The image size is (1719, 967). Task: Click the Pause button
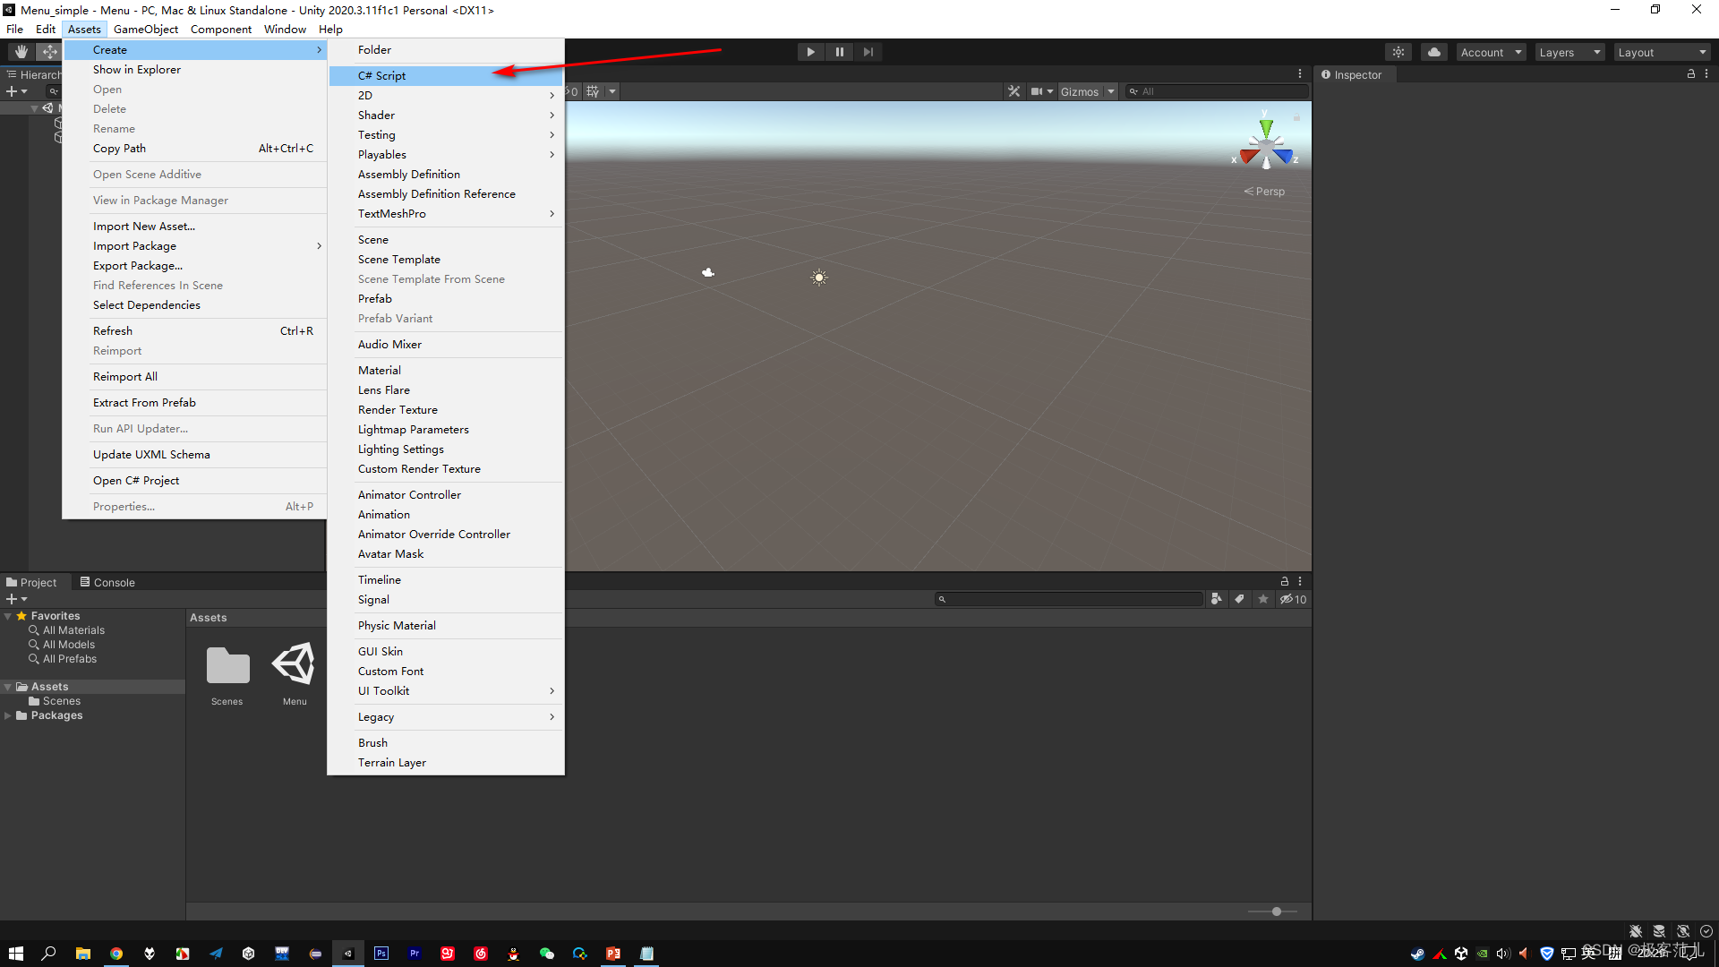[839, 52]
